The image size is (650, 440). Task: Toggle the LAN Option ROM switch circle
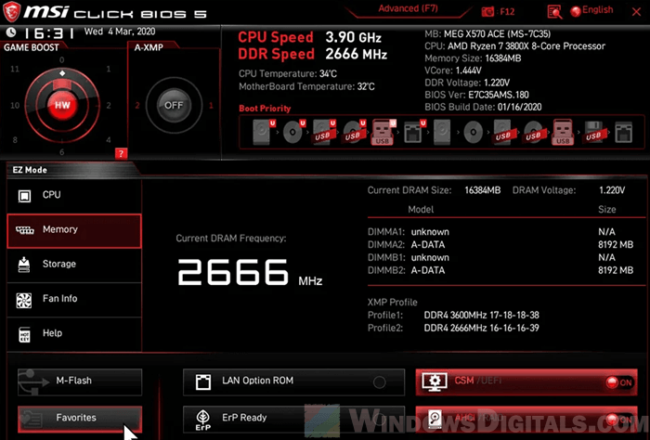[x=379, y=382]
